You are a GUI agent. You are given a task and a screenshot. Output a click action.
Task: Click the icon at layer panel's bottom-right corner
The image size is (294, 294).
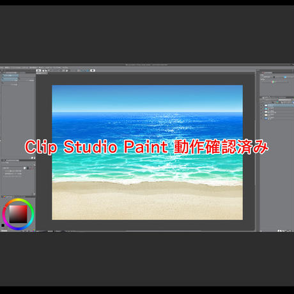(290, 231)
